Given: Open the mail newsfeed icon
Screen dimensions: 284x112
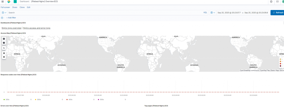Looking at the screenshot, I should click(x=277, y=2).
